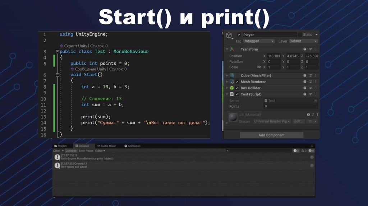Open the Transform component three-dot menu

tap(316, 49)
